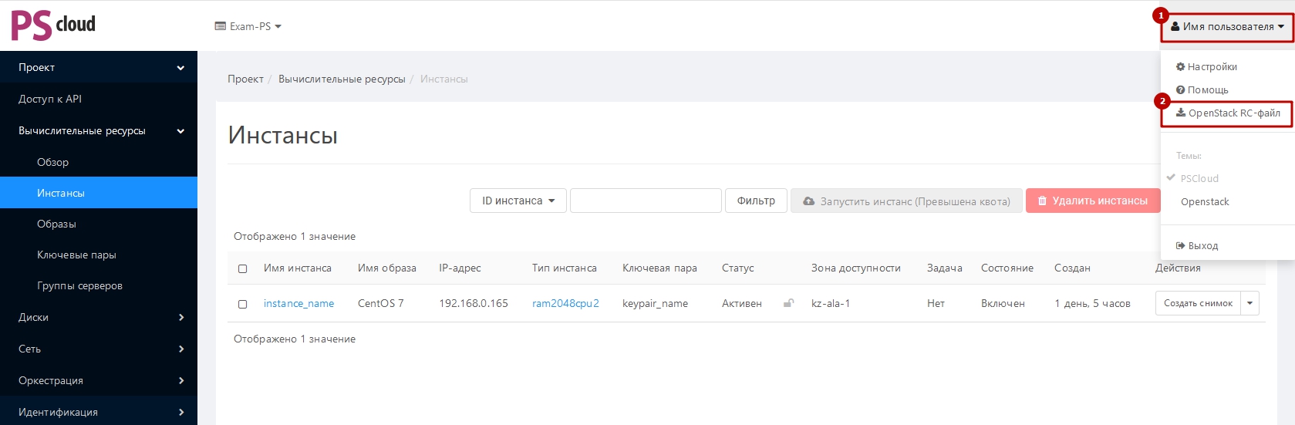Image resolution: width=1295 pixels, height=425 pixels.
Task: Click the Создан column header
Action: click(x=1072, y=268)
